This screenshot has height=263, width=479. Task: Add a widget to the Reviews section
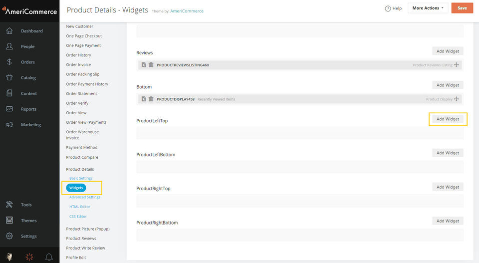[x=448, y=51]
